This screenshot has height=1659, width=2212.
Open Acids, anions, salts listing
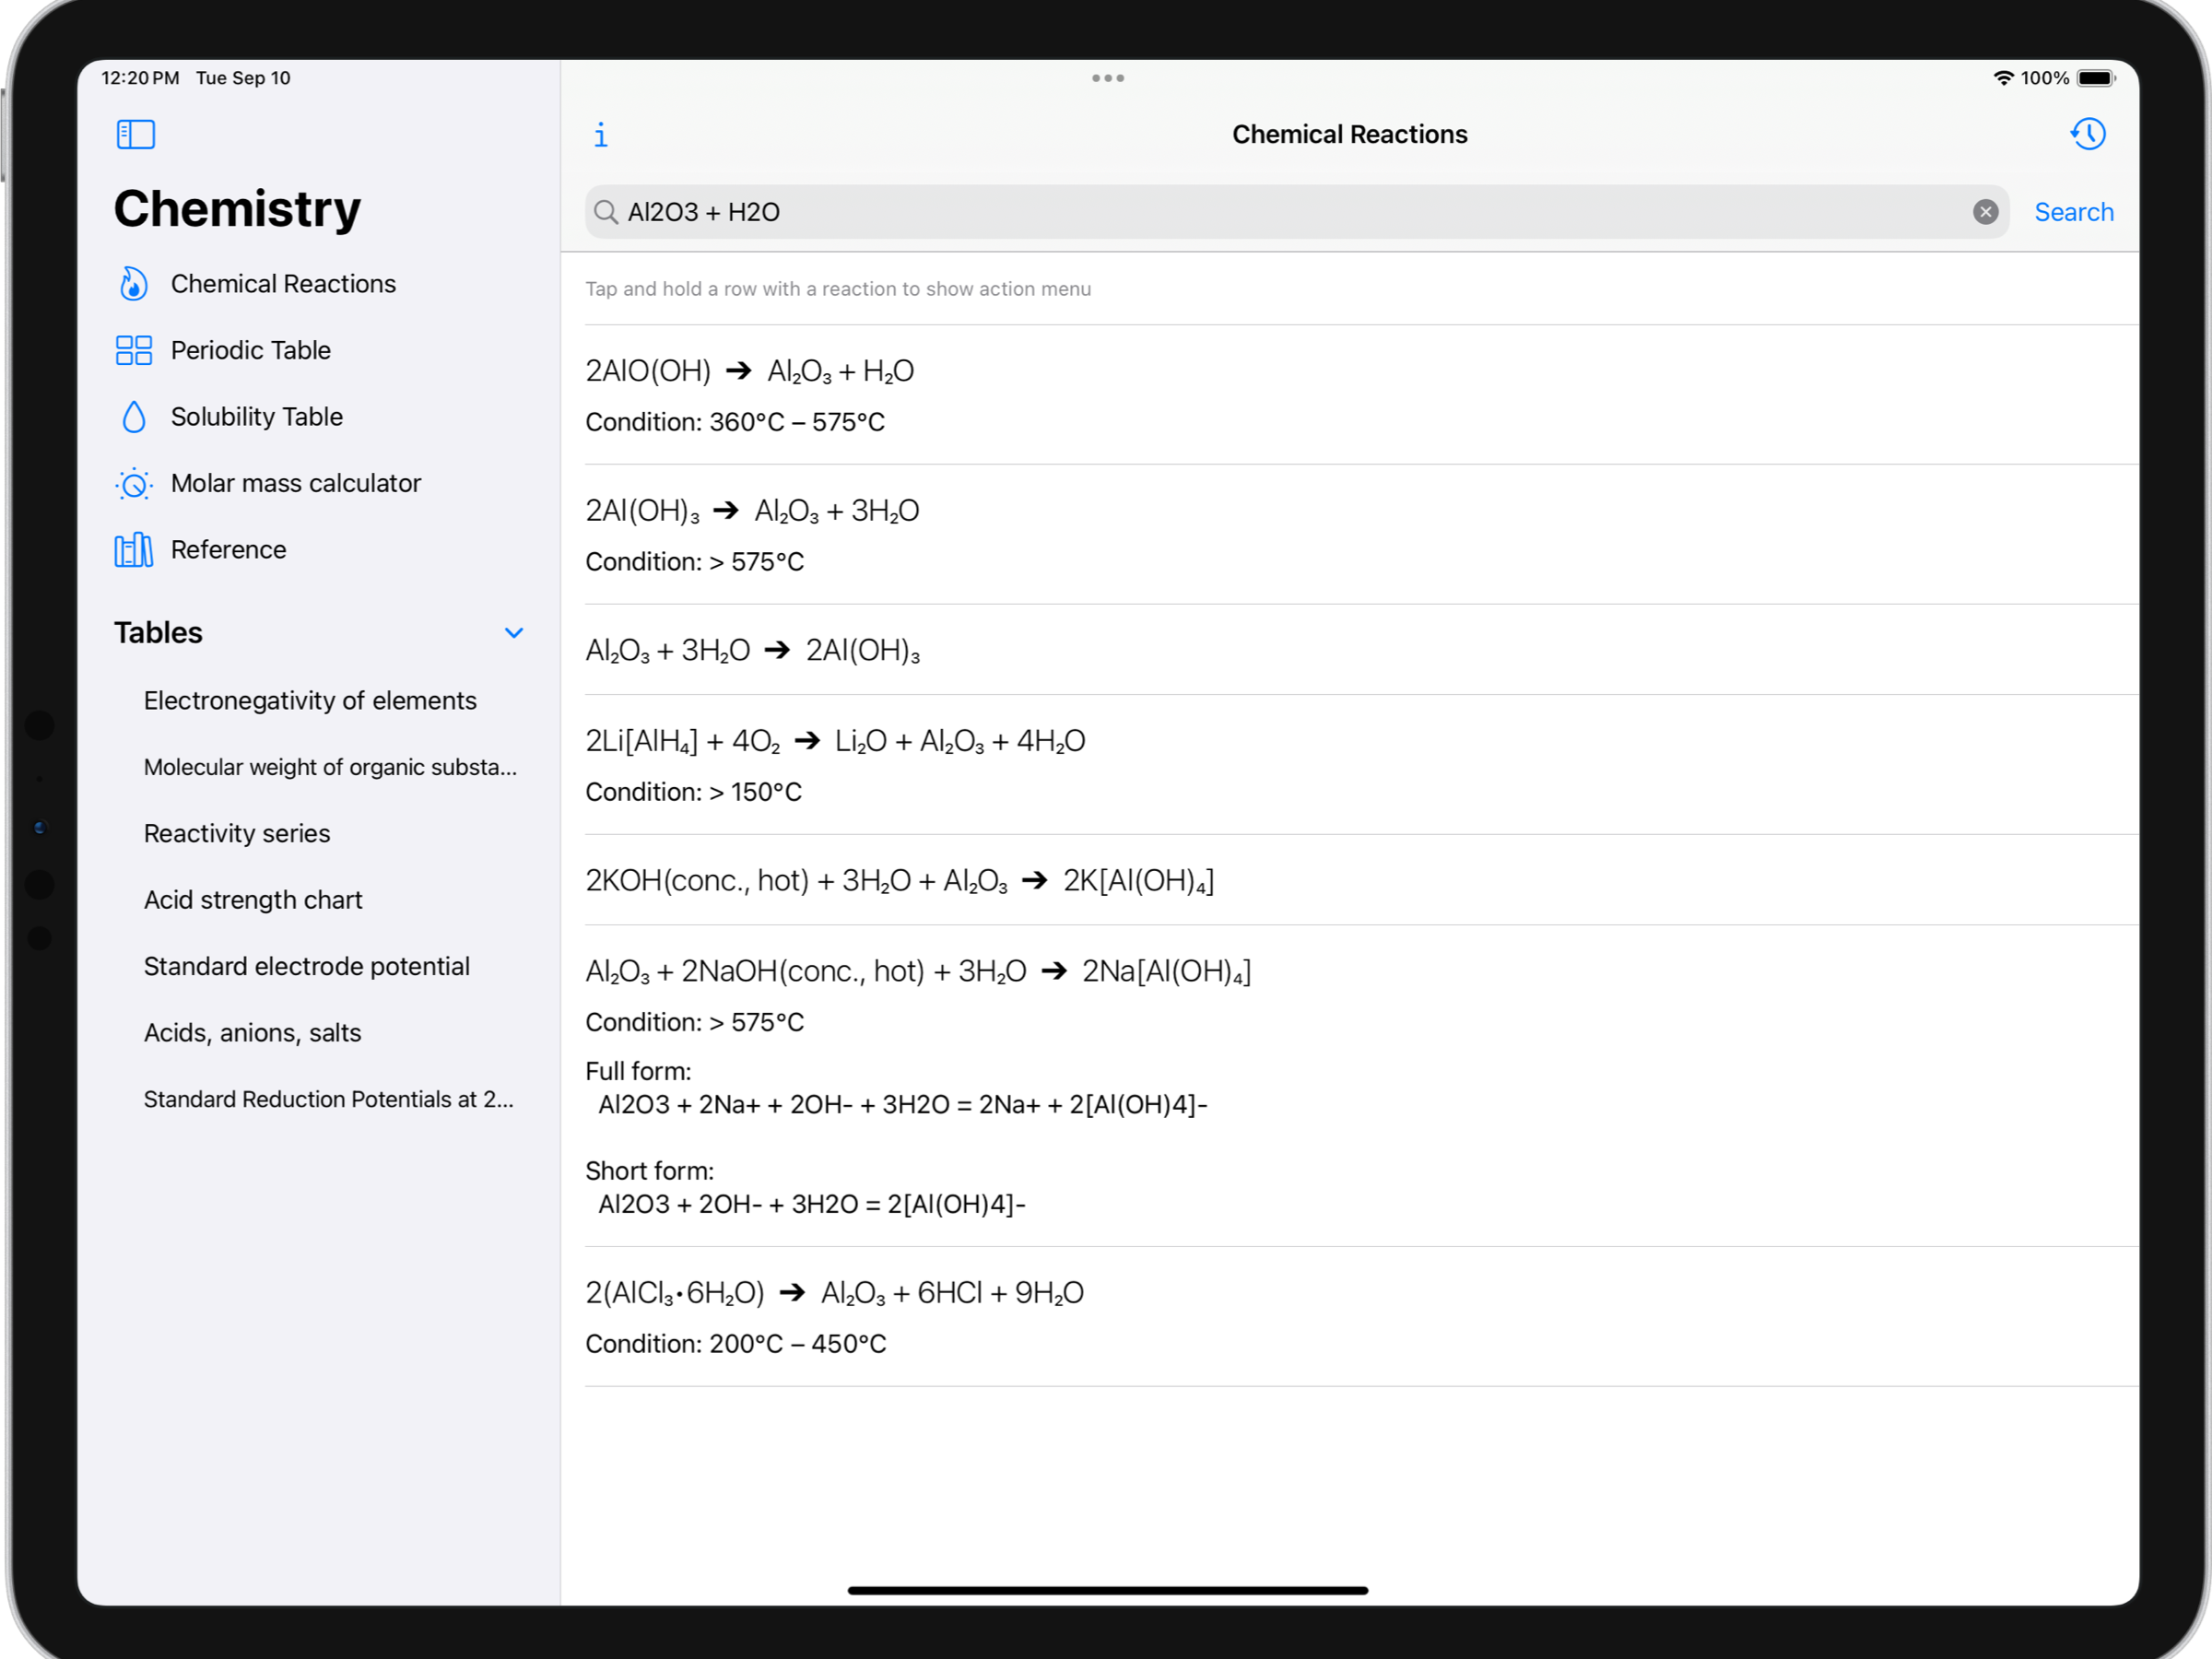click(252, 1032)
